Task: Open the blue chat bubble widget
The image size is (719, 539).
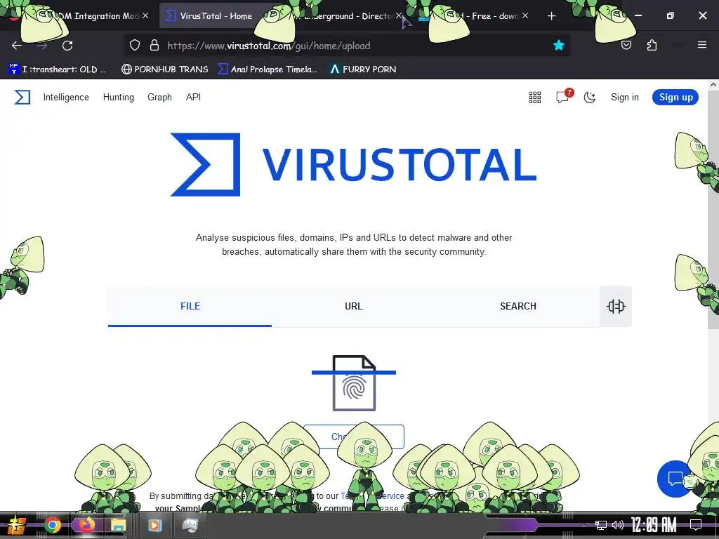Action: [x=675, y=479]
